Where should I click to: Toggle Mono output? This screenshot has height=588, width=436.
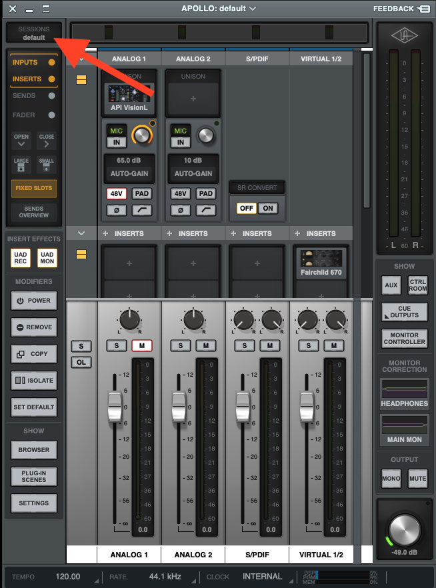point(391,479)
